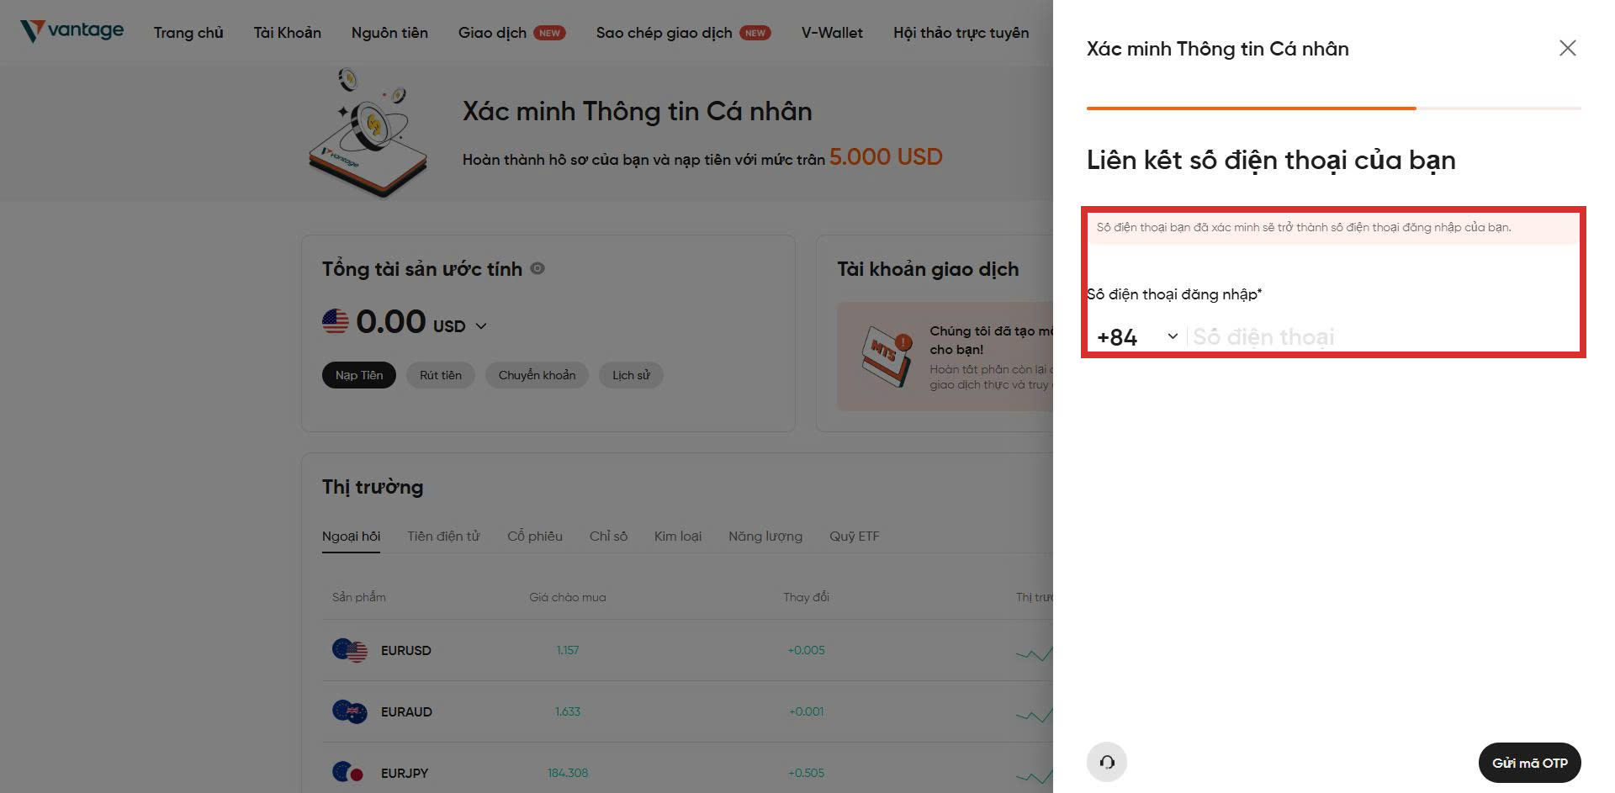Image resolution: width=1615 pixels, height=793 pixels.
Task: Click EURUSD change value +0.005
Action: click(806, 650)
